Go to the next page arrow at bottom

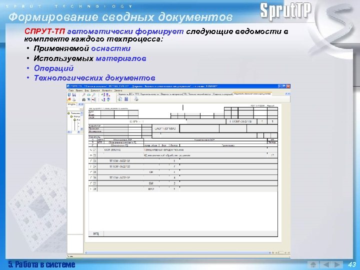pos(285,252)
